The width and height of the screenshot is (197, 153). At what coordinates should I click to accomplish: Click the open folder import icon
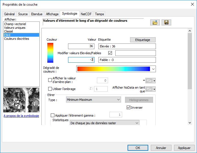(x=155, y=23)
